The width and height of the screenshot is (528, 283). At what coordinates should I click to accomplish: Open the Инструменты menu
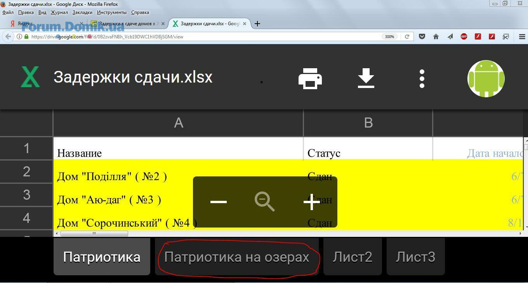click(x=112, y=12)
